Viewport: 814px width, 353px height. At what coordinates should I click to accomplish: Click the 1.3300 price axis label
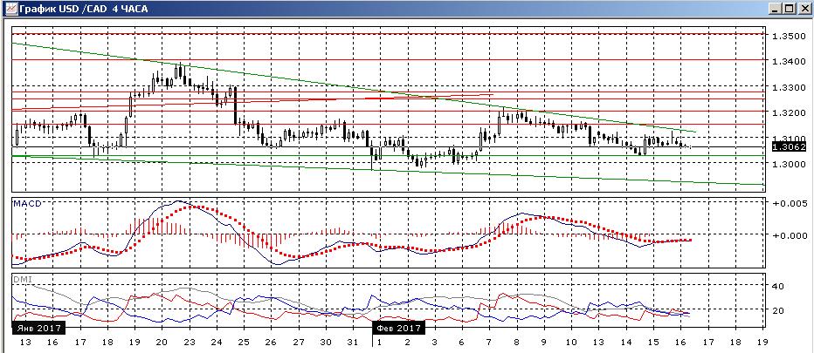tap(789, 87)
